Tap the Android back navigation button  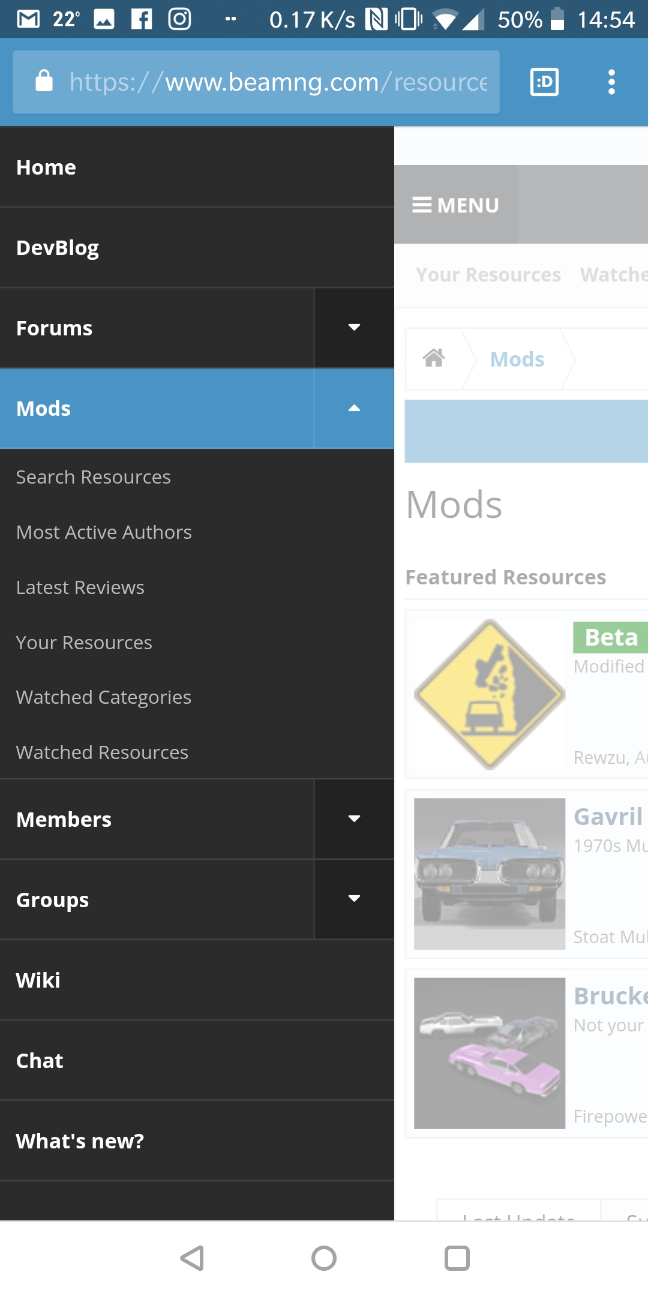pyautogui.click(x=193, y=1258)
